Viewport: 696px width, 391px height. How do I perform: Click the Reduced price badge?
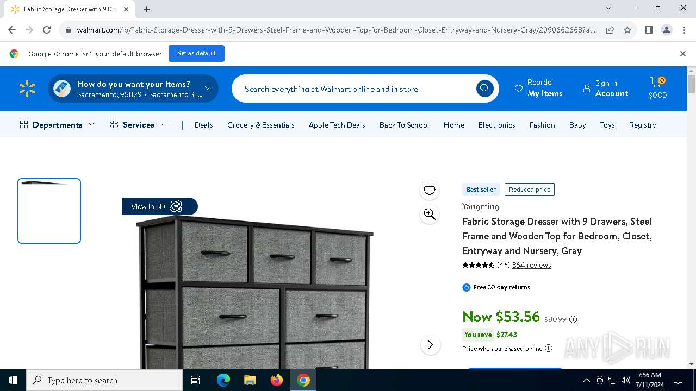tap(530, 190)
